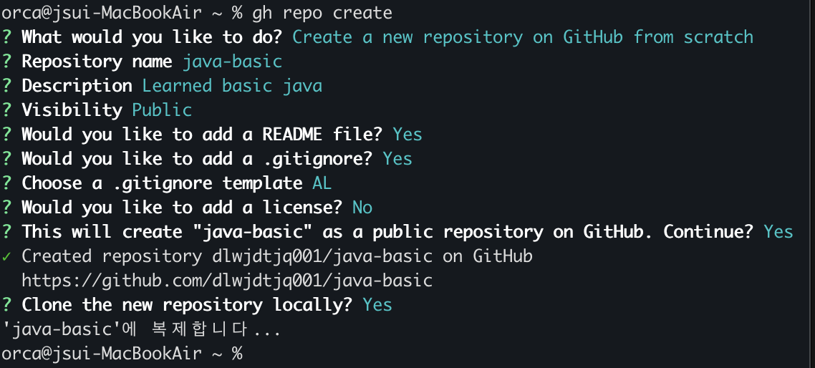Click the 'What would you like to do?' prompt text
Screen dimensions: 815x368
point(153,37)
